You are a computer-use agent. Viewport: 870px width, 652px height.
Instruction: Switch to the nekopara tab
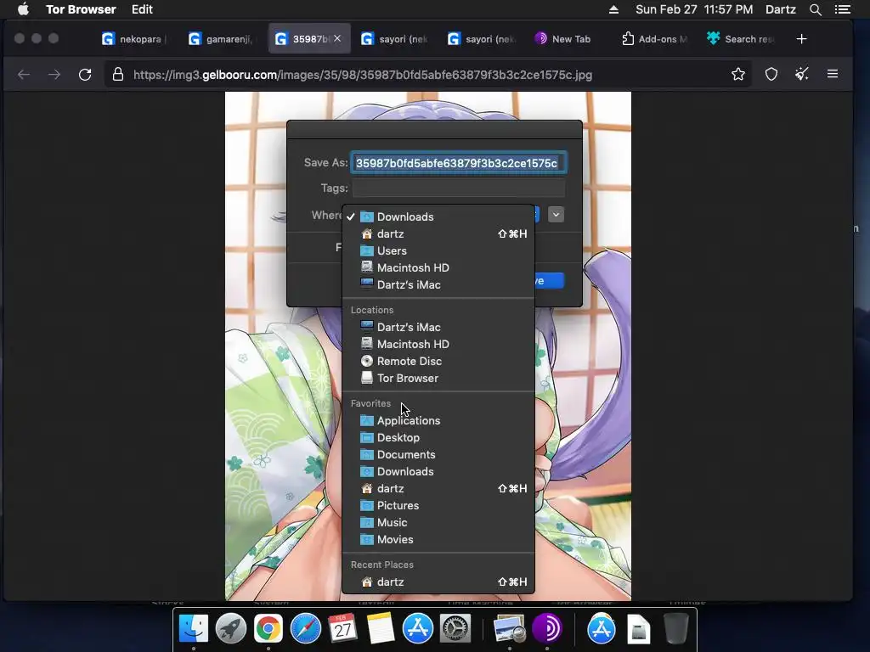click(x=133, y=39)
